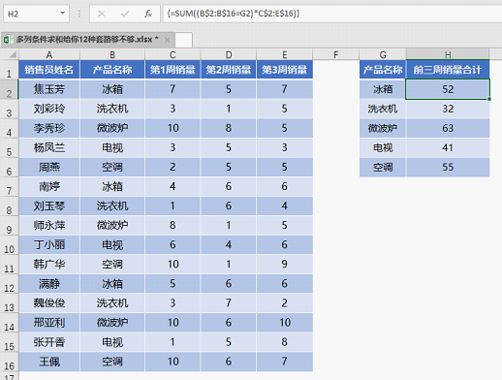Click the select-all triangle at grid corner
Viewport: 502px width, 380px height.
(13, 54)
